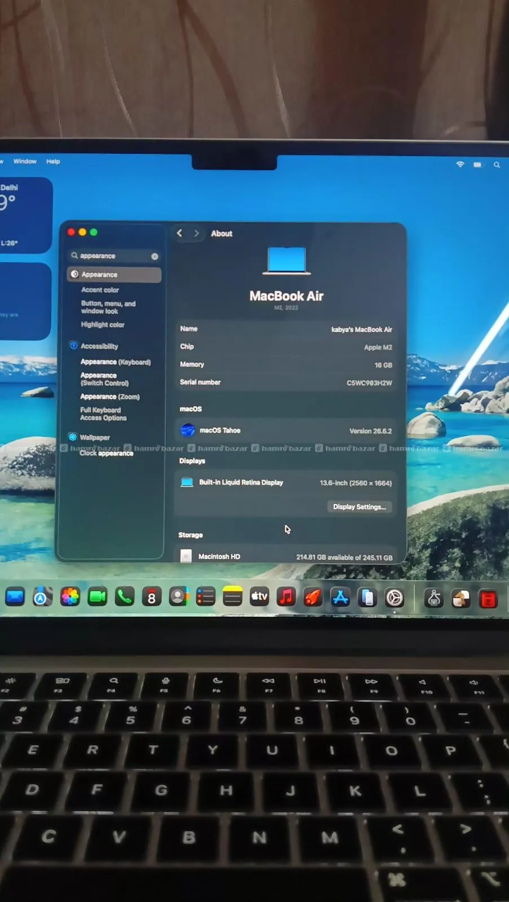Click the Wi-Fi icon in the menu bar
509x902 pixels.
pos(460,164)
